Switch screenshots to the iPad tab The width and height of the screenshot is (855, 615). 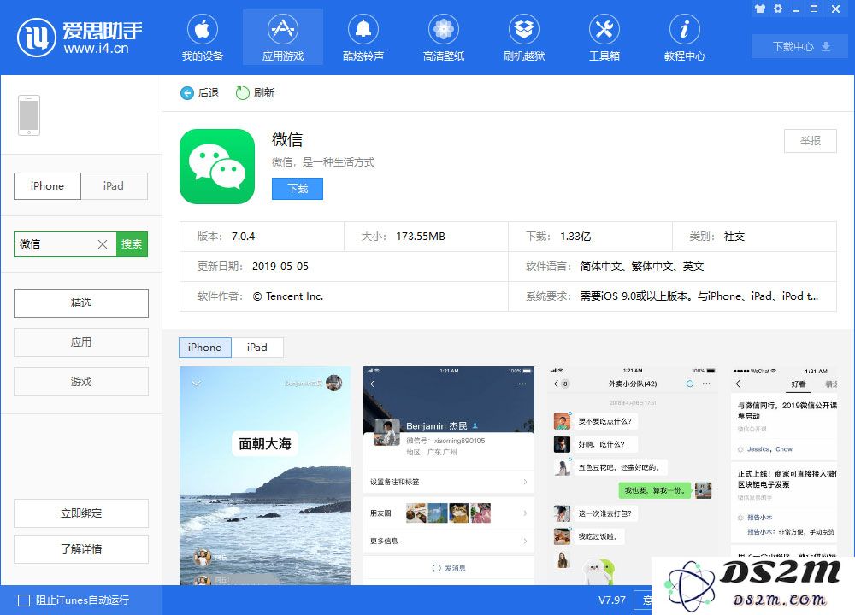tap(256, 348)
